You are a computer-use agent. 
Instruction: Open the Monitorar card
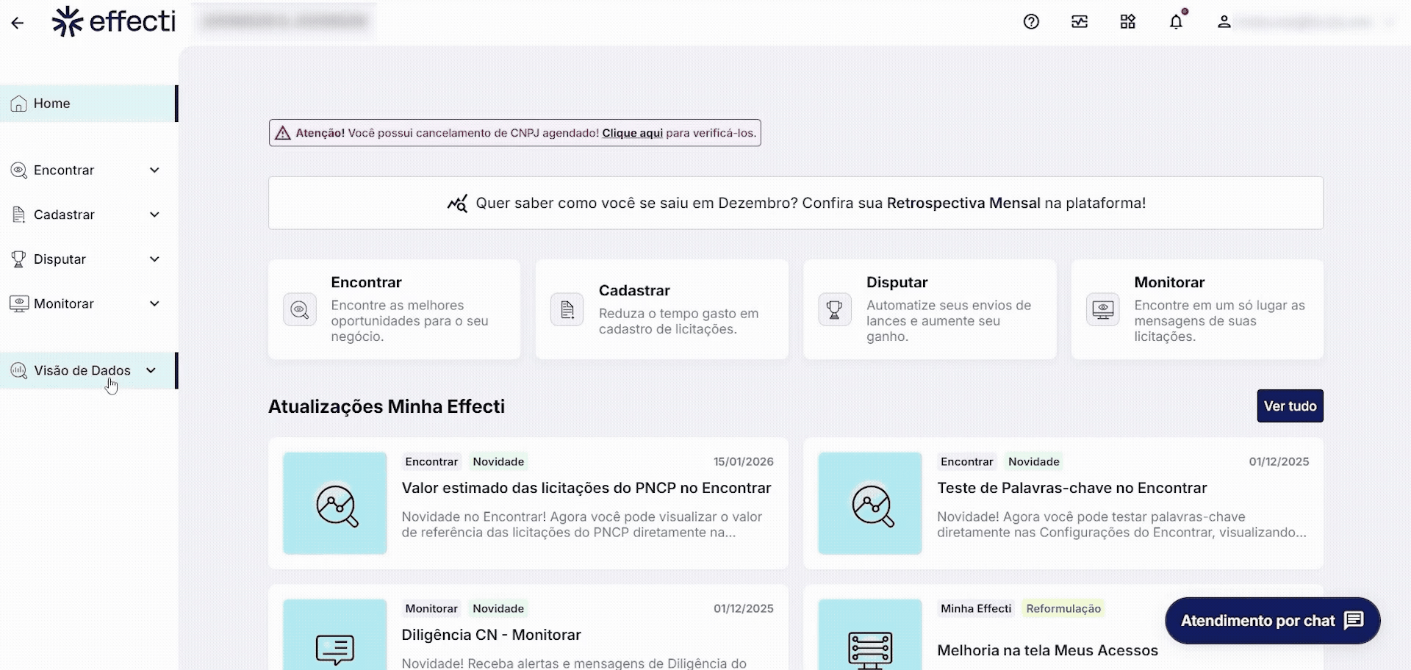1196,309
